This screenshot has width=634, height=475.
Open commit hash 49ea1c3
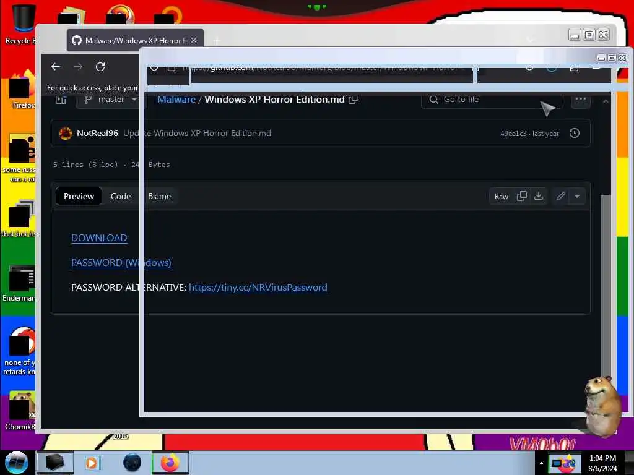(x=513, y=134)
